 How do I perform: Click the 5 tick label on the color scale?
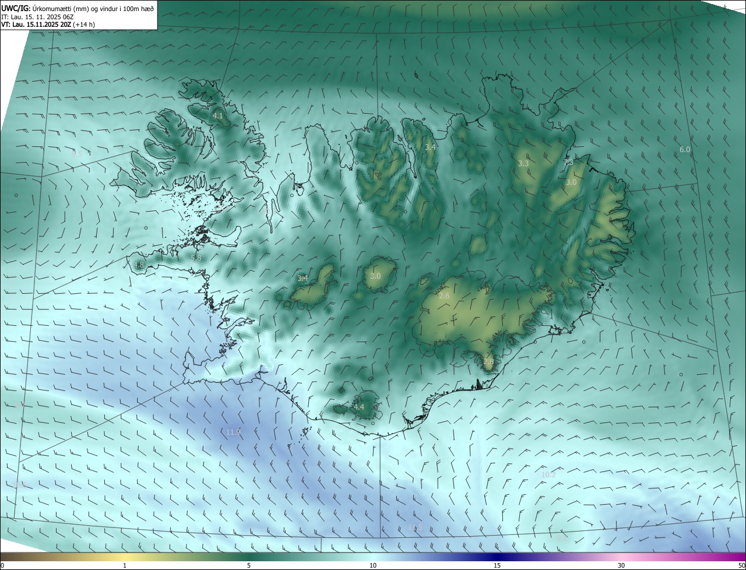pos(249,565)
